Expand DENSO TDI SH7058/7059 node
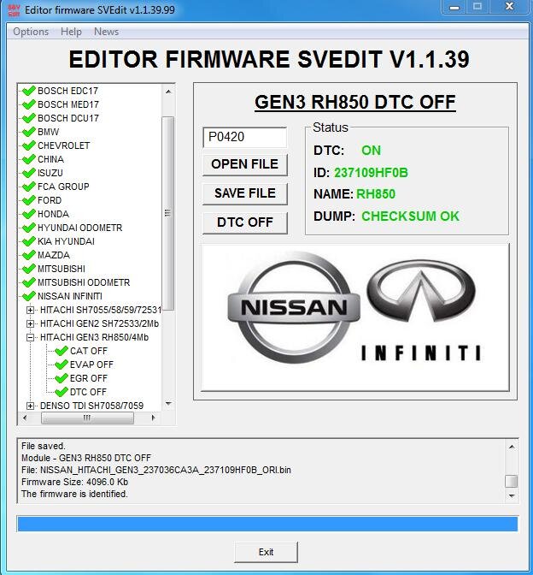 click(31, 406)
